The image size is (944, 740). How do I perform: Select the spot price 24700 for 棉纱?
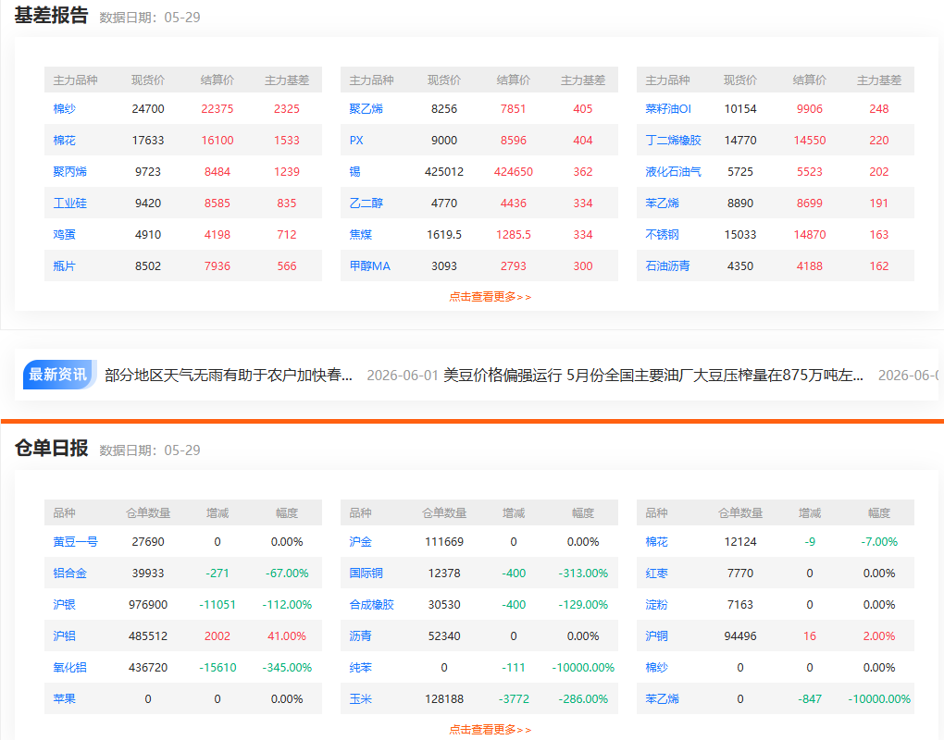click(148, 109)
